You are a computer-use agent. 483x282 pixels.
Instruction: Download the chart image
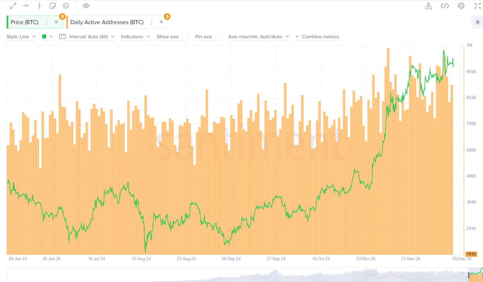click(428, 6)
